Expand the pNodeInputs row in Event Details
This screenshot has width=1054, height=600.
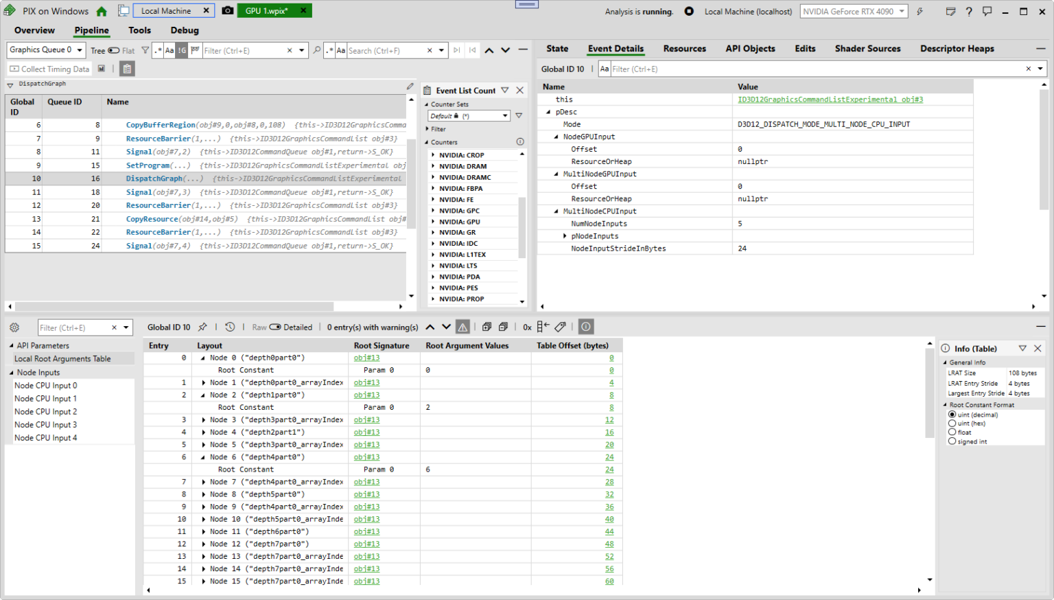click(x=565, y=235)
